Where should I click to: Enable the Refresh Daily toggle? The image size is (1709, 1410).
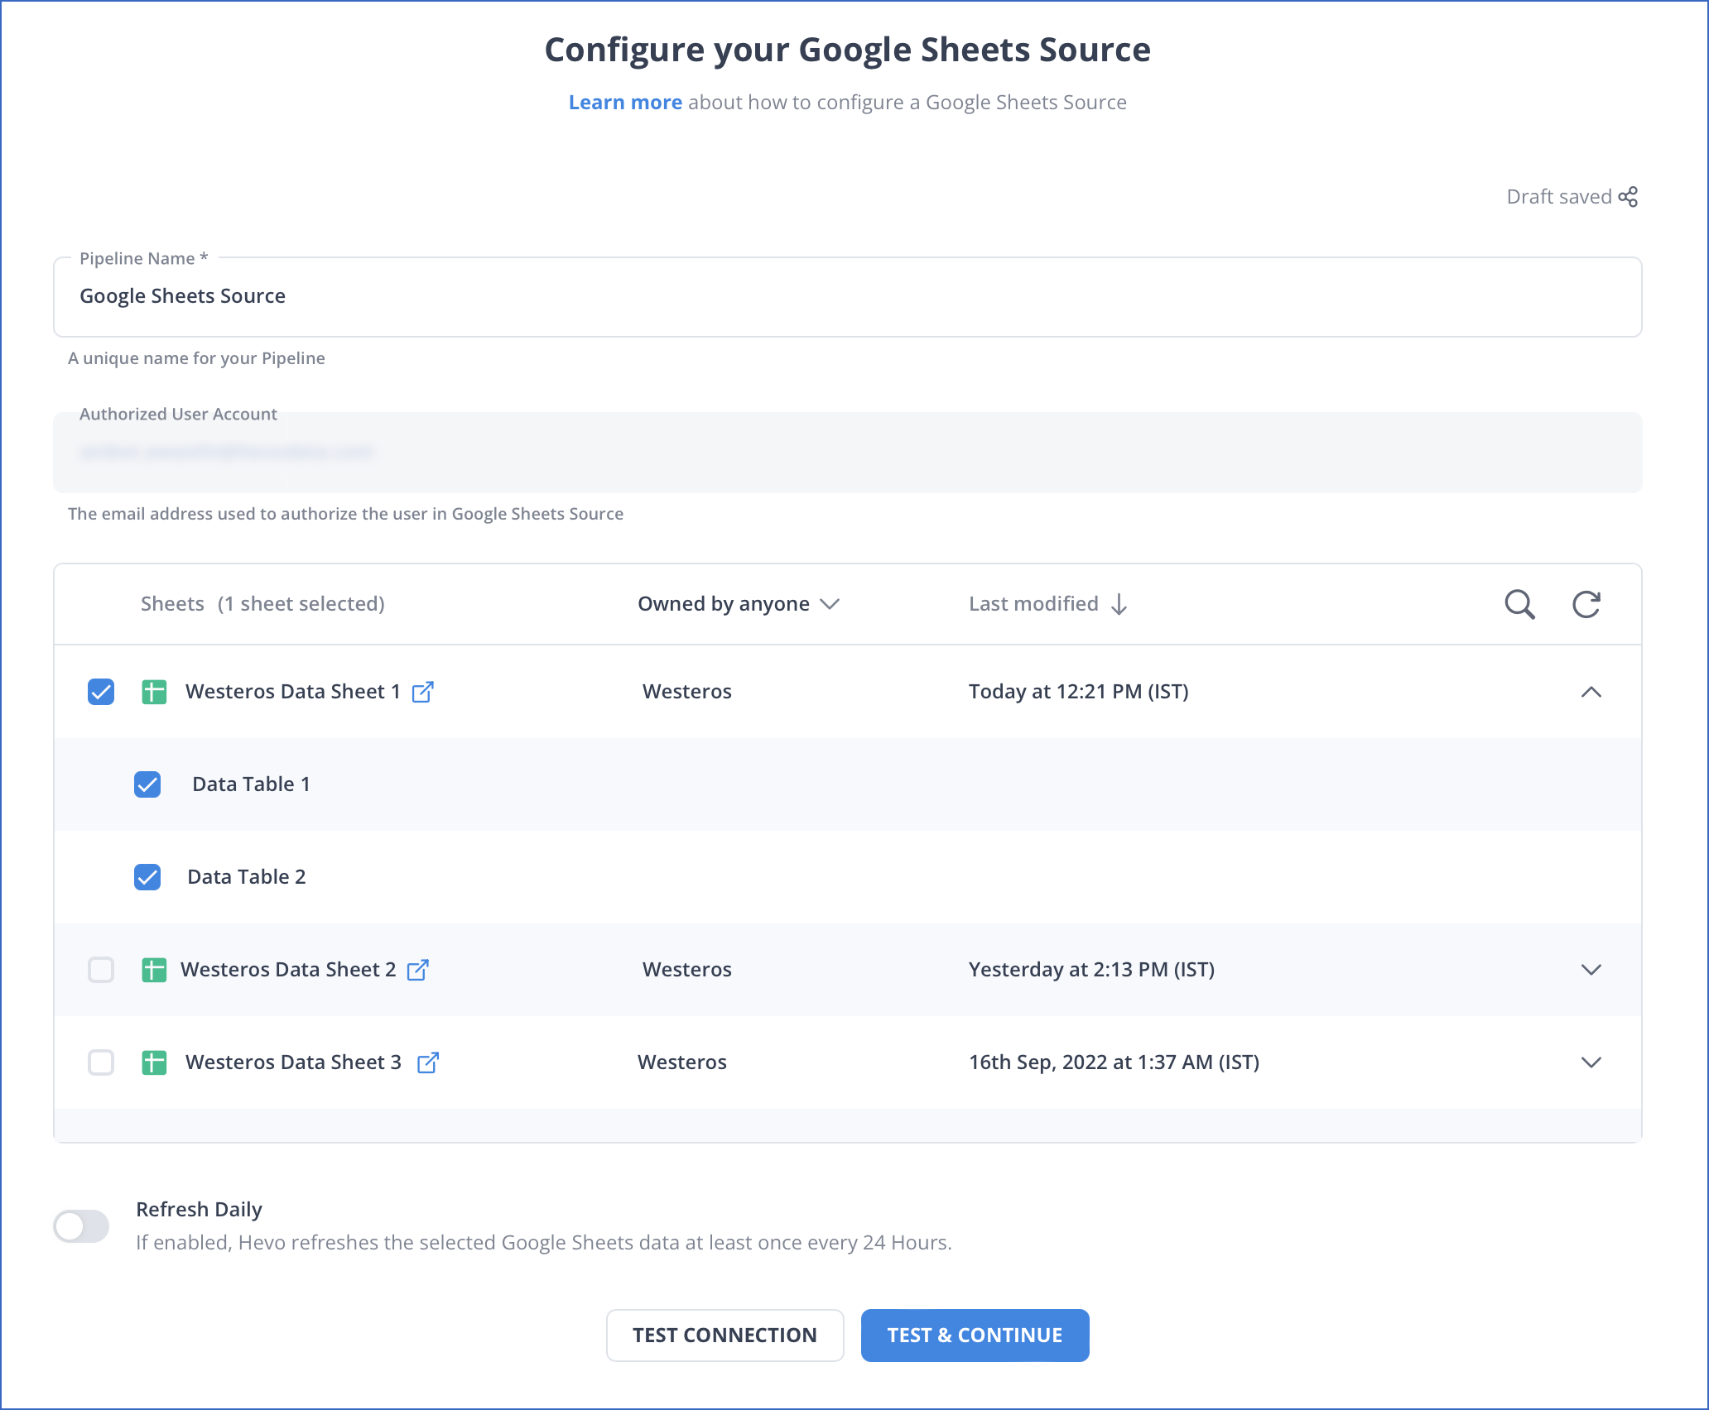[82, 1227]
